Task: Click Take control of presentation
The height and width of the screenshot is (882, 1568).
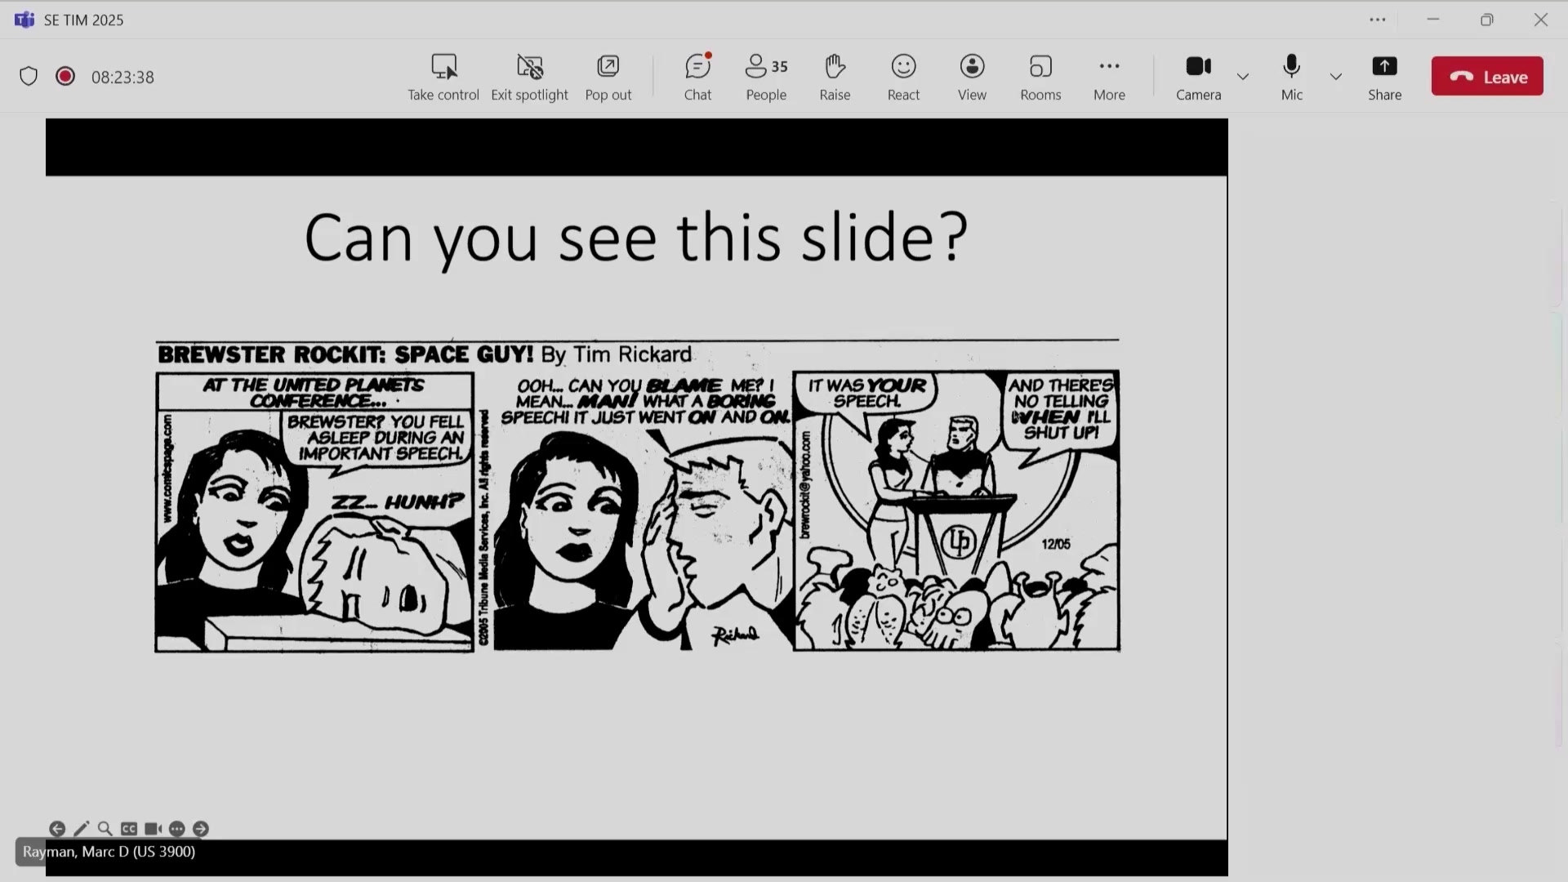Action: tap(443, 77)
